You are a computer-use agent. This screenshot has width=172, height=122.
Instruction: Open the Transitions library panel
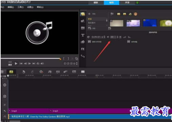click(x=83, y=28)
